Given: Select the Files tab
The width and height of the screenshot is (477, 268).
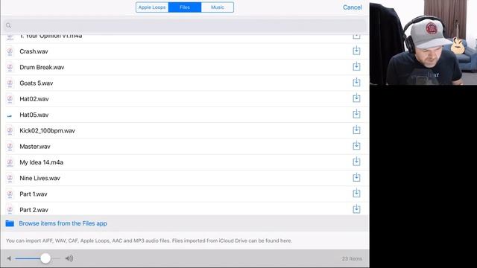Looking at the screenshot, I should pyautogui.click(x=185, y=7).
